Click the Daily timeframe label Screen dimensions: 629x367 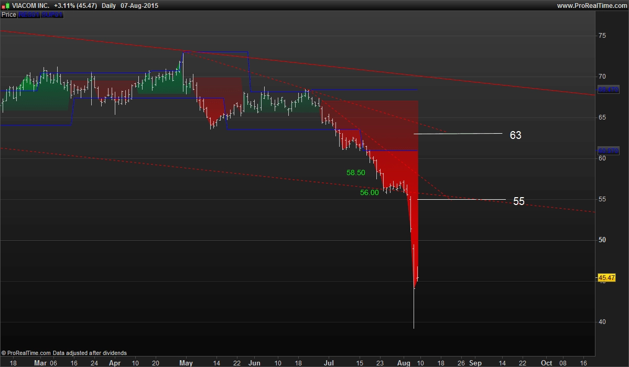pos(109,6)
